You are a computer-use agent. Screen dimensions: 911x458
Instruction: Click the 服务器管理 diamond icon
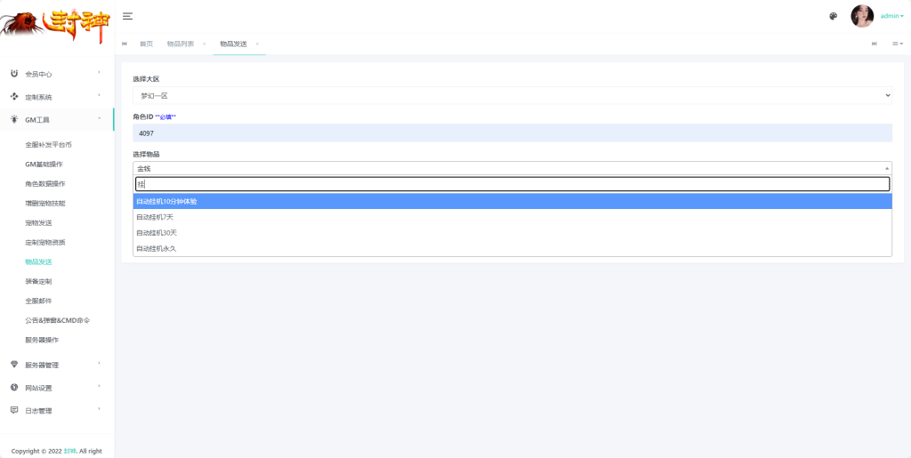pyautogui.click(x=14, y=365)
